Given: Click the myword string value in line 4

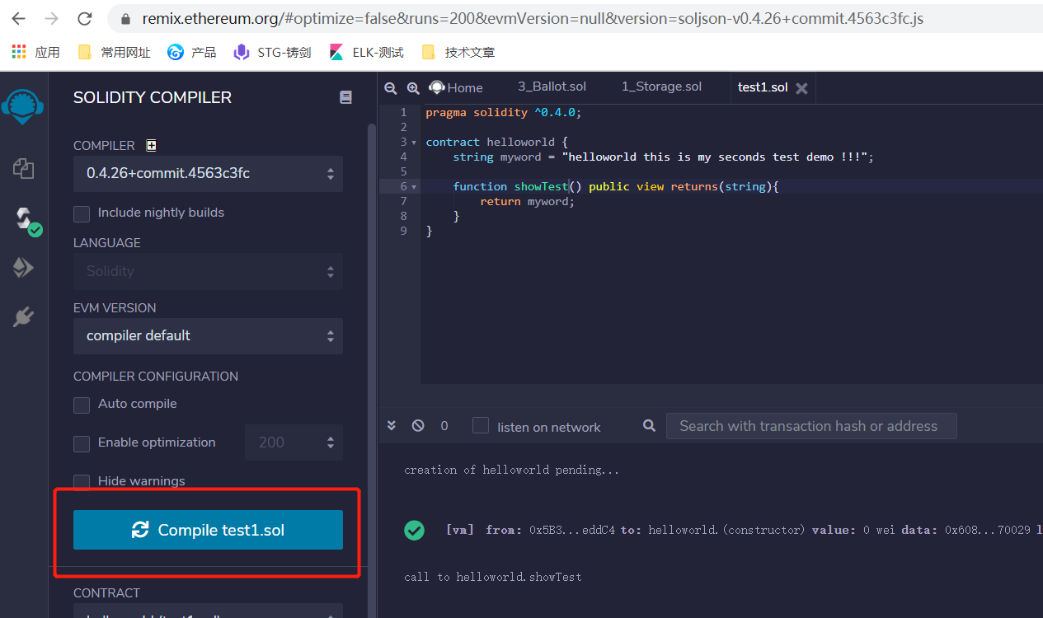Looking at the screenshot, I should pos(713,157).
